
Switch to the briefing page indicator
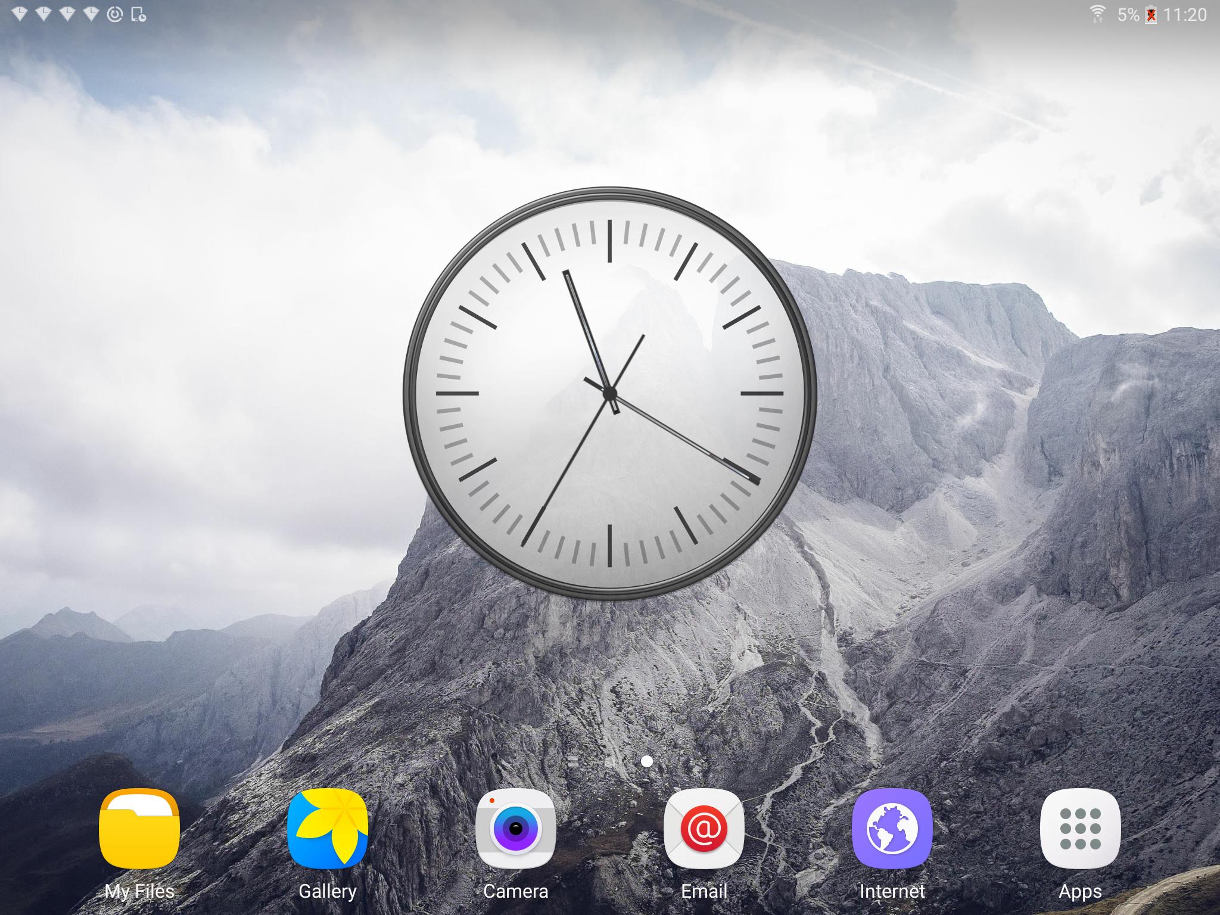pos(573,761)
